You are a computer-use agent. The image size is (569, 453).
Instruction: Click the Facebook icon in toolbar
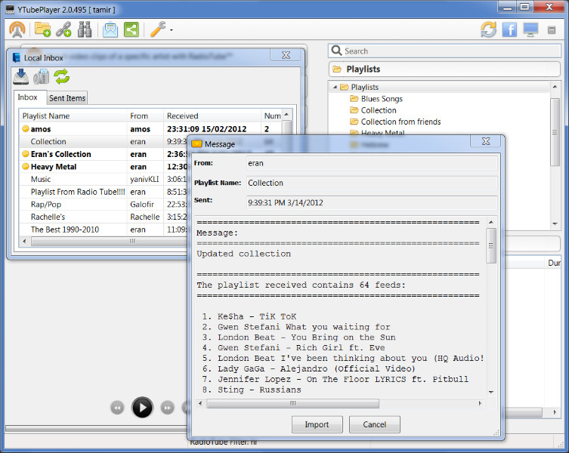tap(509, 29)
